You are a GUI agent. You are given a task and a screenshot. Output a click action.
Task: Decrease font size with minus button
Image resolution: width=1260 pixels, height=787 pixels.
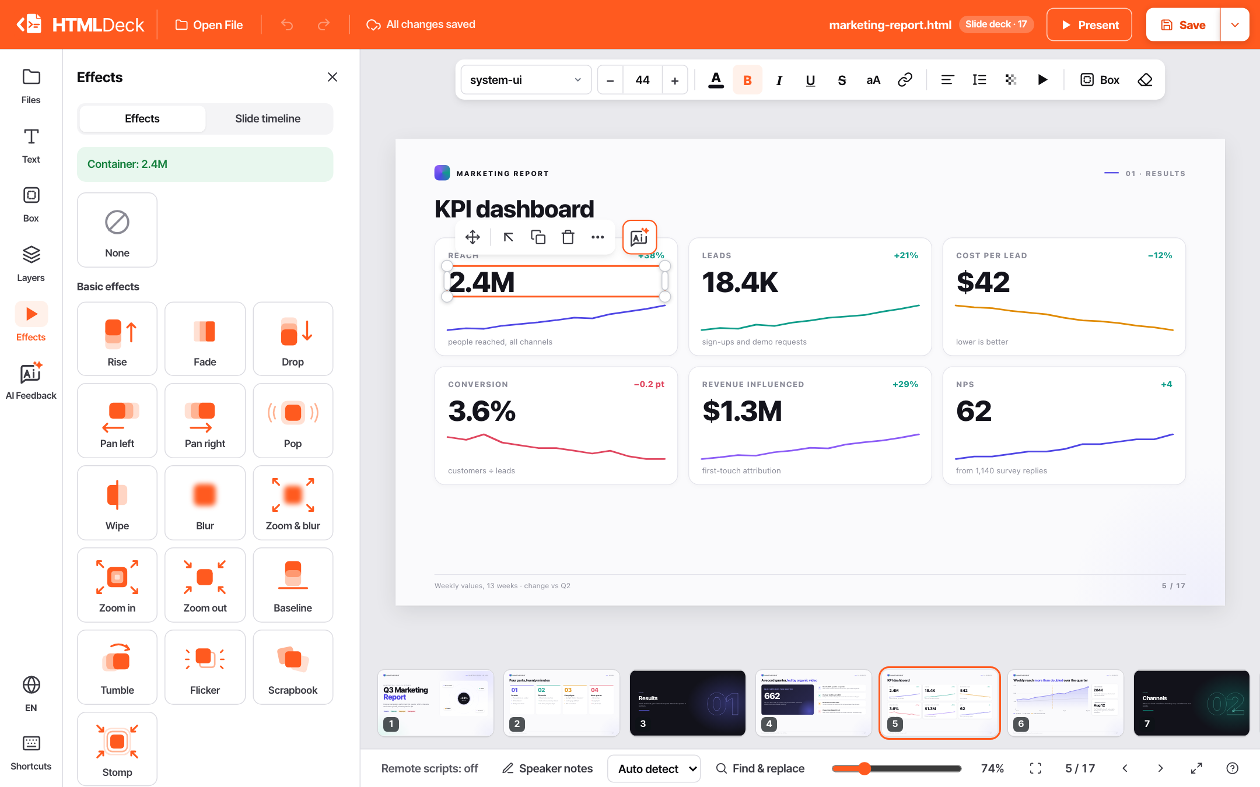[x=610, y=80]
